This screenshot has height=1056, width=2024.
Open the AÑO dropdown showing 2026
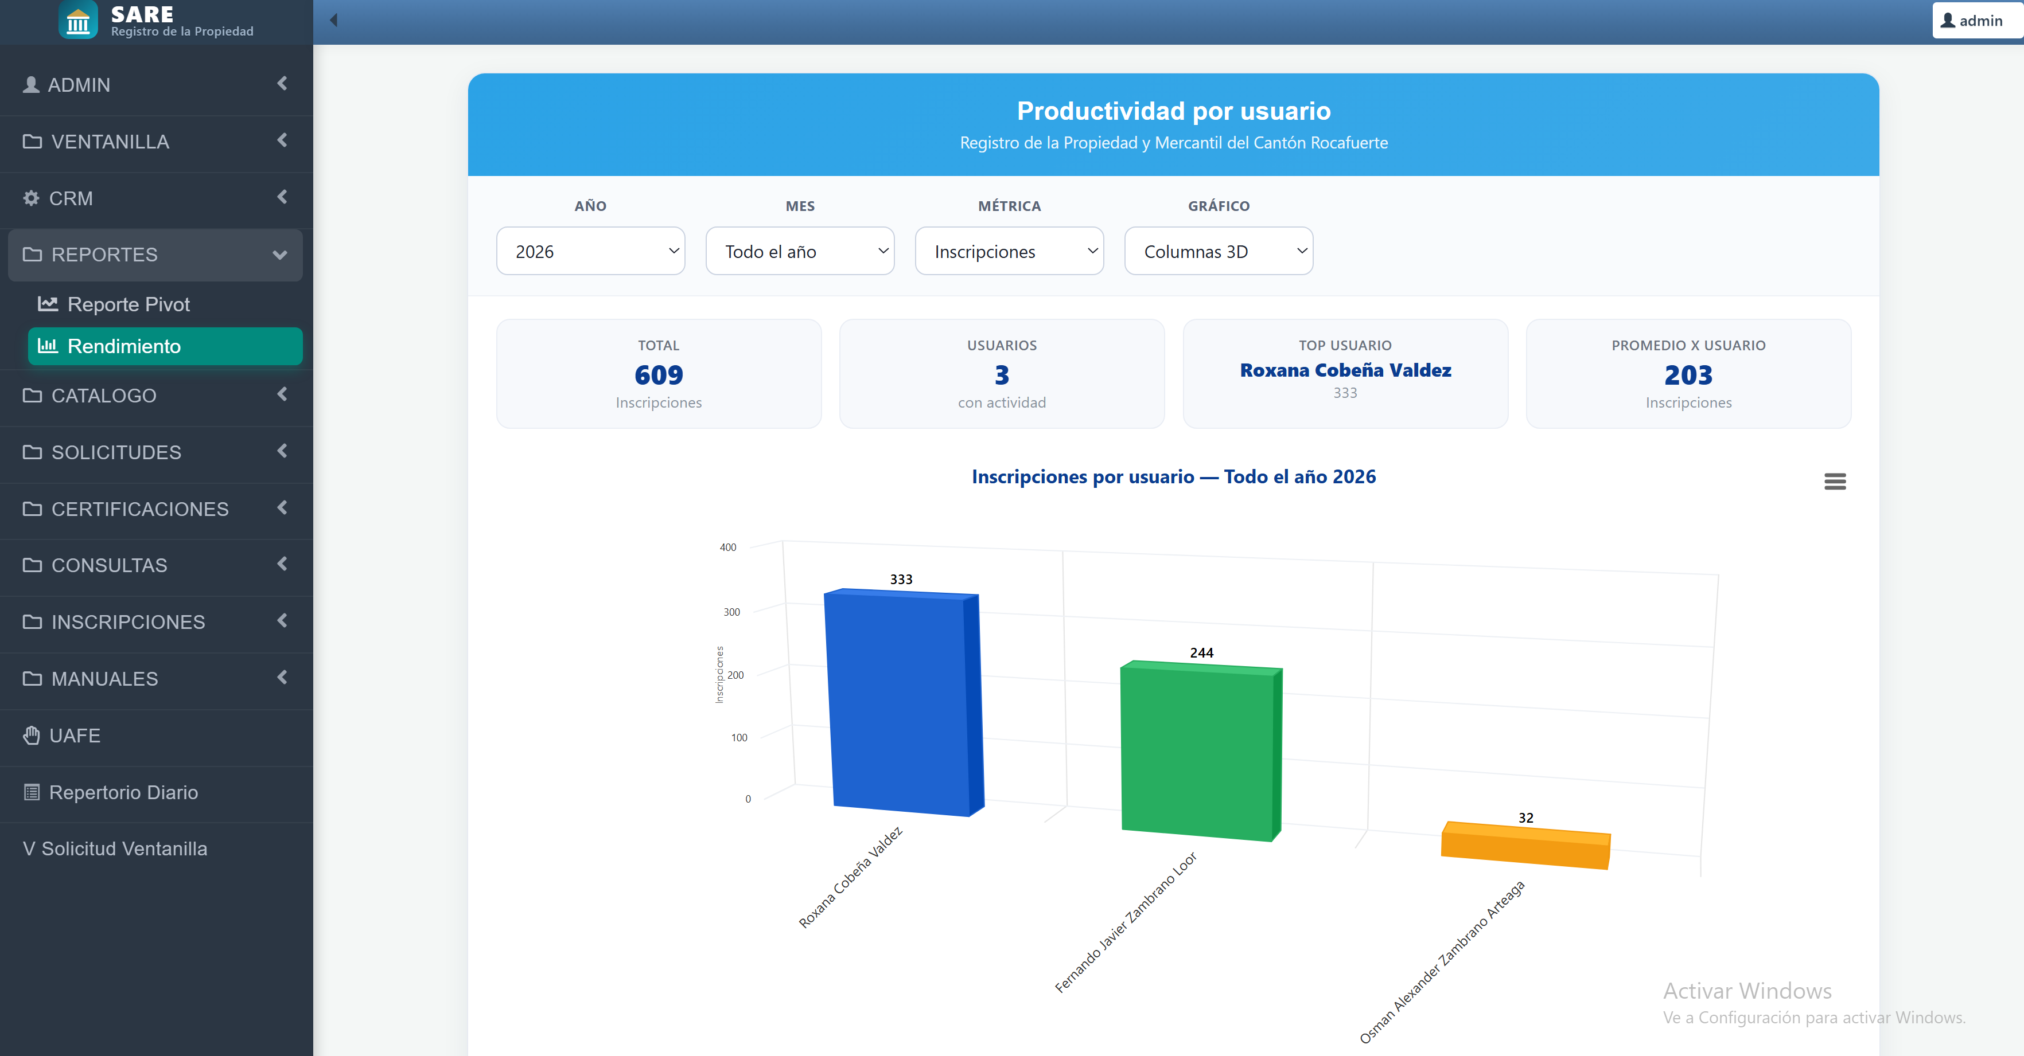[x=590, y=251]
